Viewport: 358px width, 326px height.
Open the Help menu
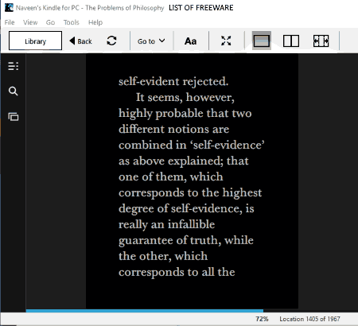coord(95,22)
